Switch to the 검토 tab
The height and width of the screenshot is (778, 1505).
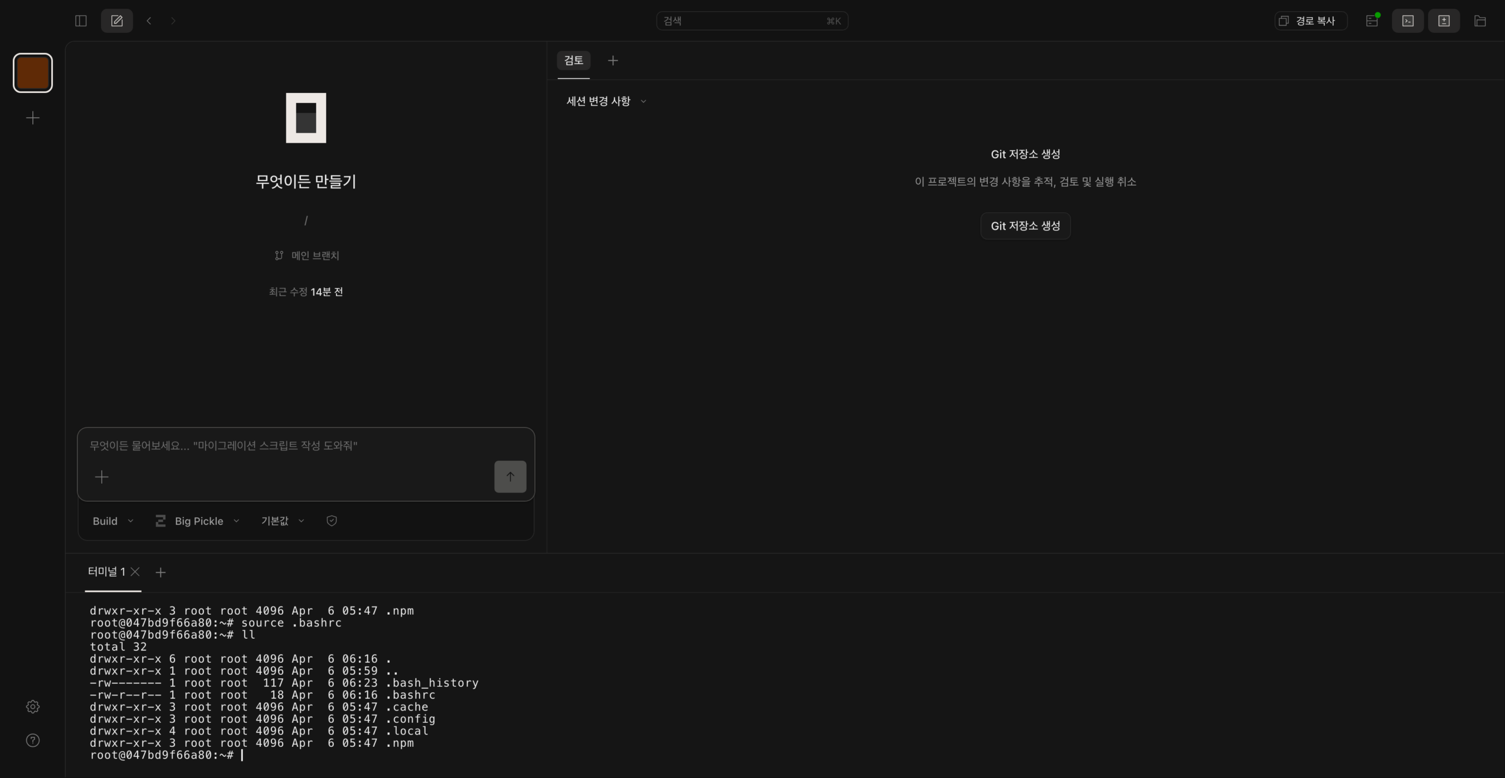[x=573, y=61]
